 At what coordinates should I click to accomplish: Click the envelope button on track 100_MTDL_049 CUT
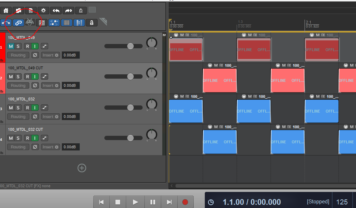click(x=44, y=77)
